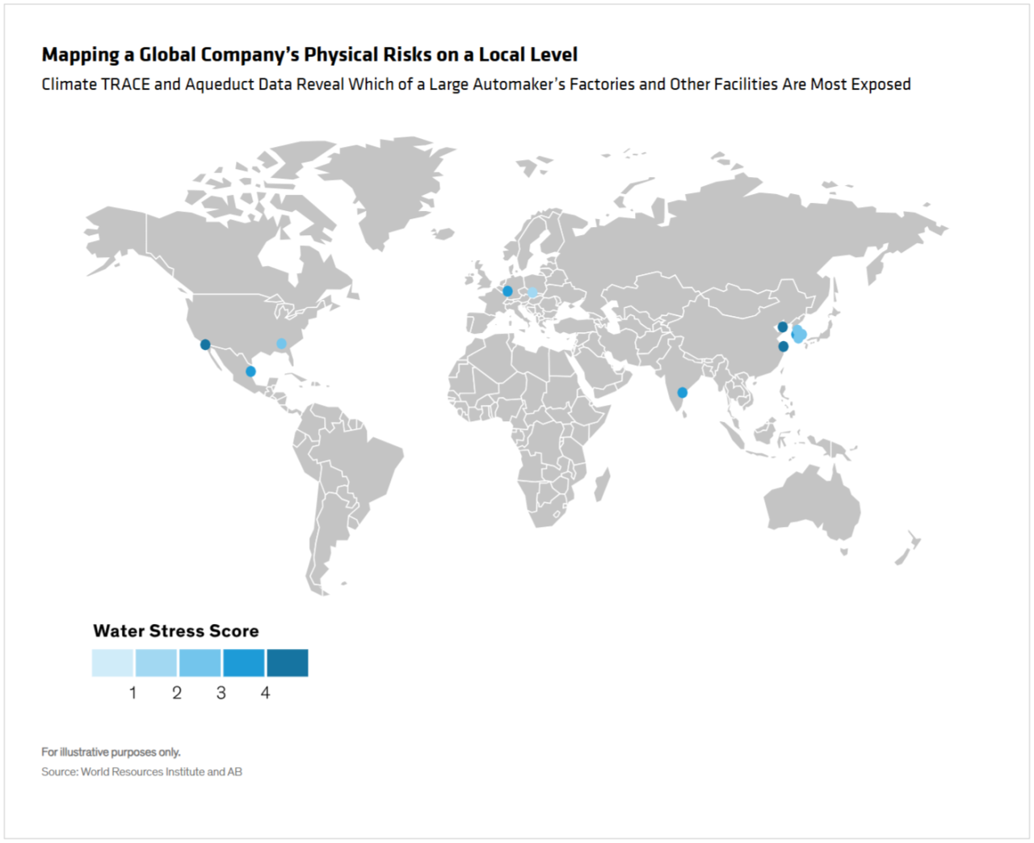The width and height of the screenshot is (1034, 843).
Task: Click the light blue dot cluster in Korea
Action: [x=799, y=334]
